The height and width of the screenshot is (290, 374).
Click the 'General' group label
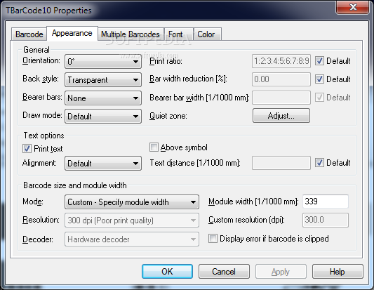[x=36, y=50]
